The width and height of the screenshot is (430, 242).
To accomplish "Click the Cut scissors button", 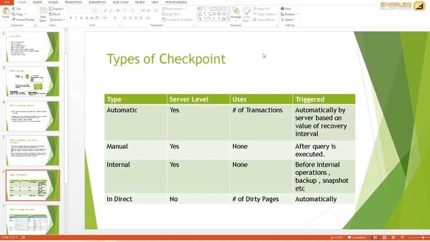I will (x=16, y=9).
